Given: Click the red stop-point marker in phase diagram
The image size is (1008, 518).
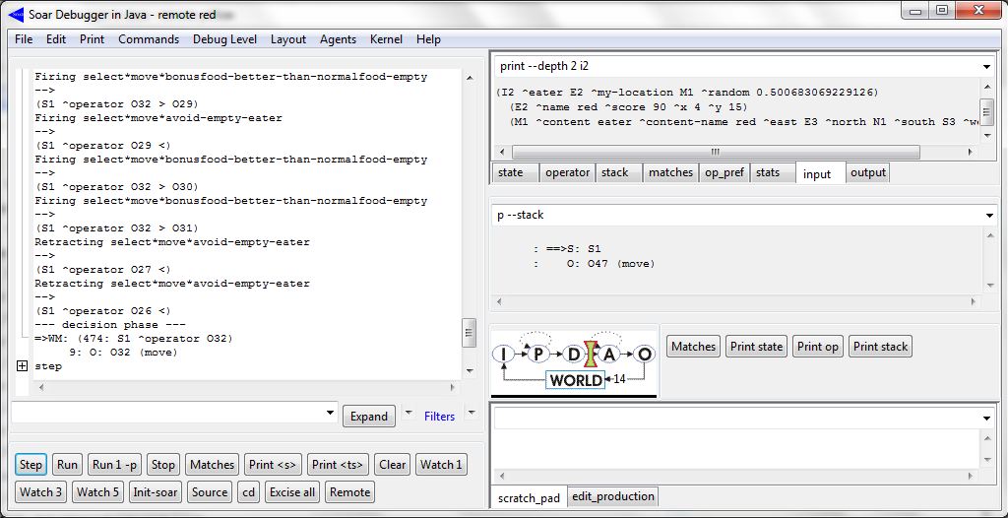Looking at the screenshot, I should coord(592,353).
